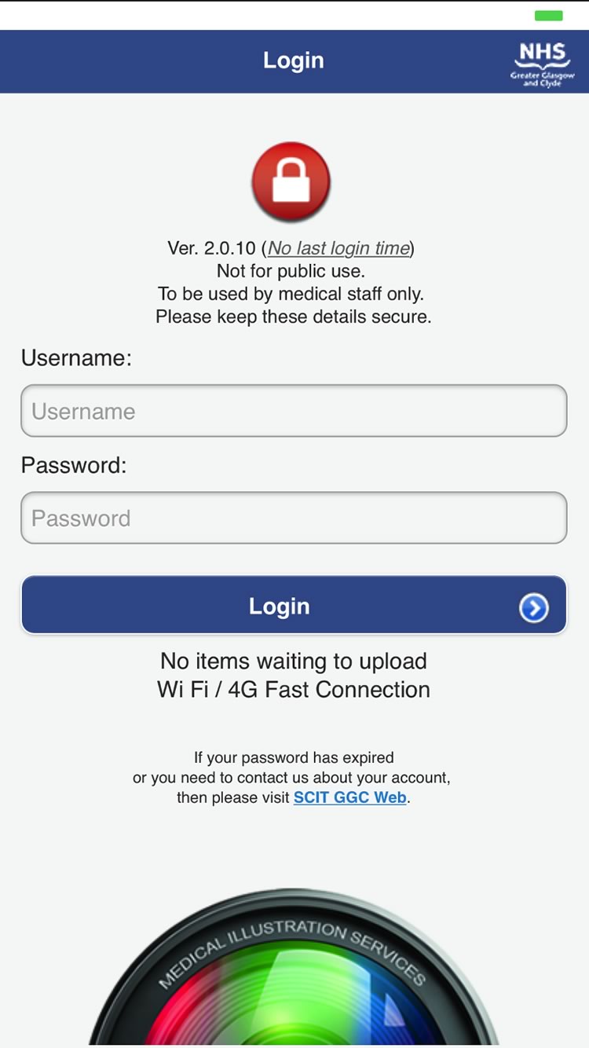Tap the green battery indicator
The image size is (589, 1048).
(x=548, y=16)
